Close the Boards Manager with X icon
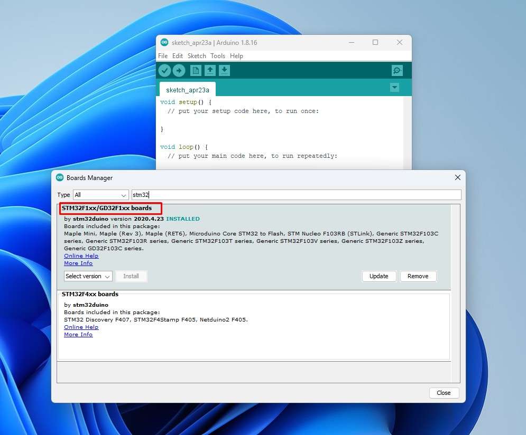 (457, 178)
